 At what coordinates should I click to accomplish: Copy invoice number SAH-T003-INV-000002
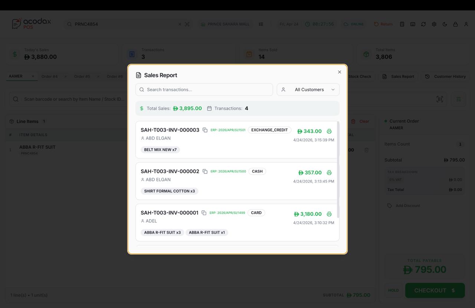coord(205,172)
